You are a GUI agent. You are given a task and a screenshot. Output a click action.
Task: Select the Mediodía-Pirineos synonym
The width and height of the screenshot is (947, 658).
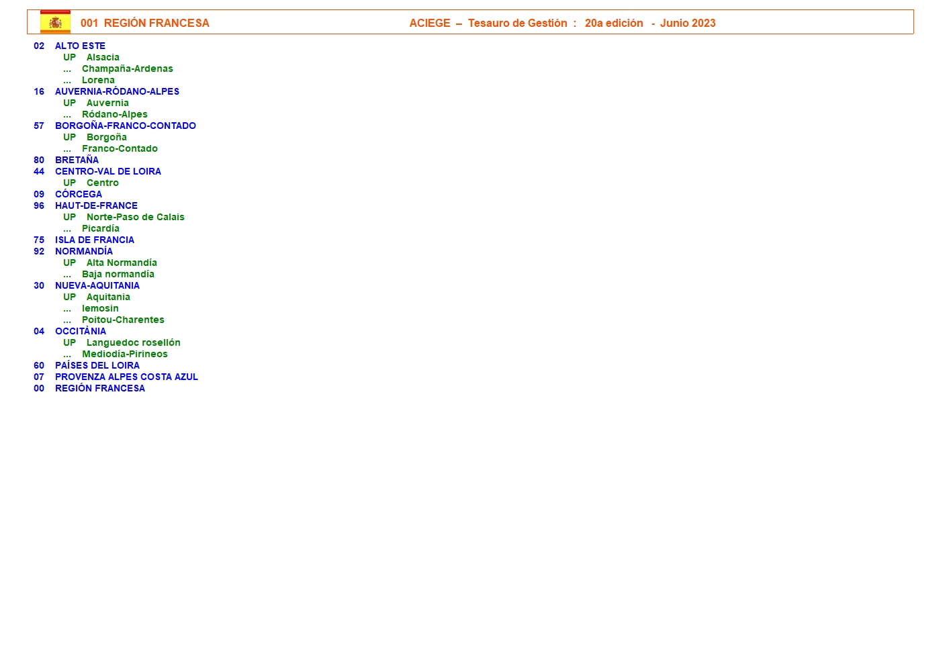124,354
